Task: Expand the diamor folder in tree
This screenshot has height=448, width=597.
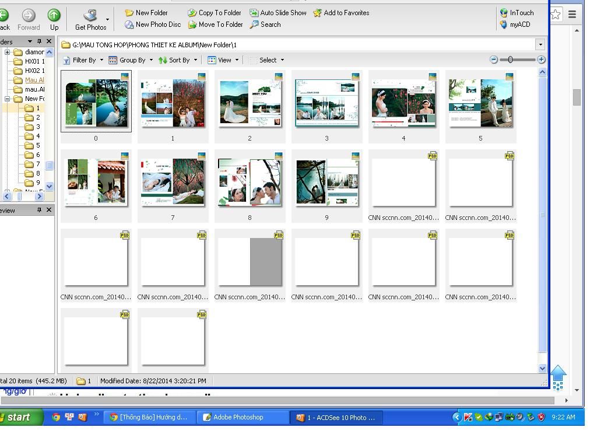Action: [x=7, y=52]
